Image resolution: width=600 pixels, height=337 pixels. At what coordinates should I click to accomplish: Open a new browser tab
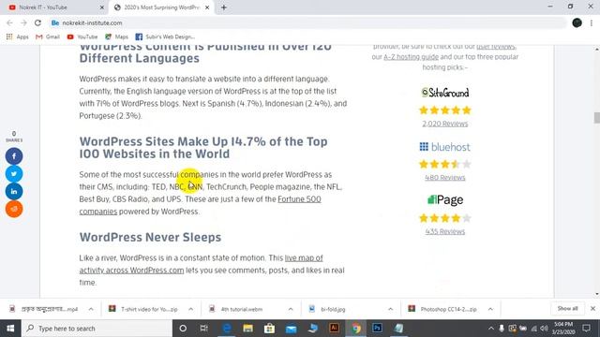click(224, 7)
